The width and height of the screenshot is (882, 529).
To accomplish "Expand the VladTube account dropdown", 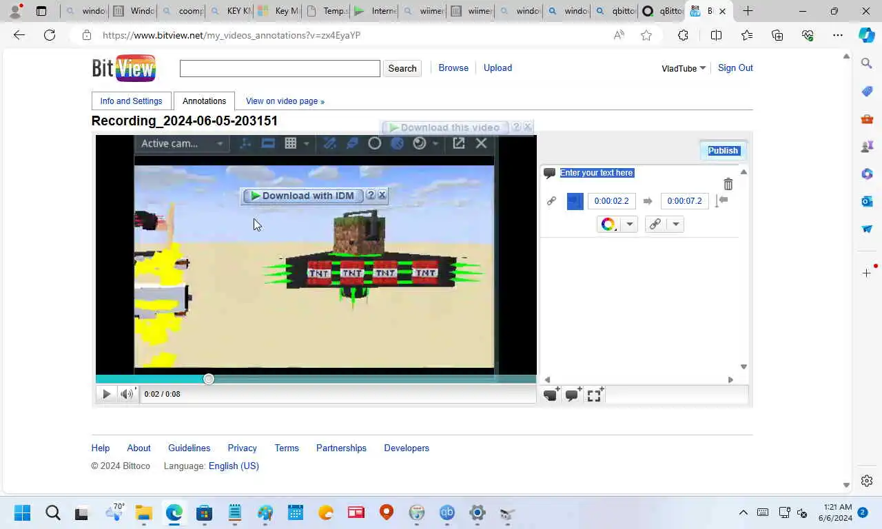I will pos(684,68).
